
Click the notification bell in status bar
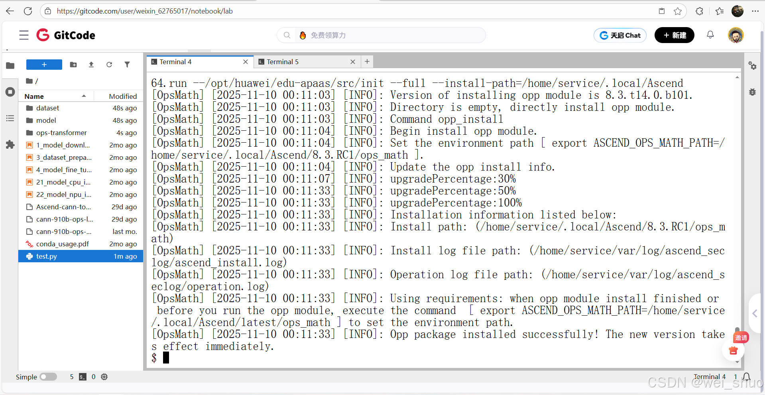[747, 377]
